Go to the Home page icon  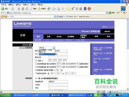click(27, 9)
